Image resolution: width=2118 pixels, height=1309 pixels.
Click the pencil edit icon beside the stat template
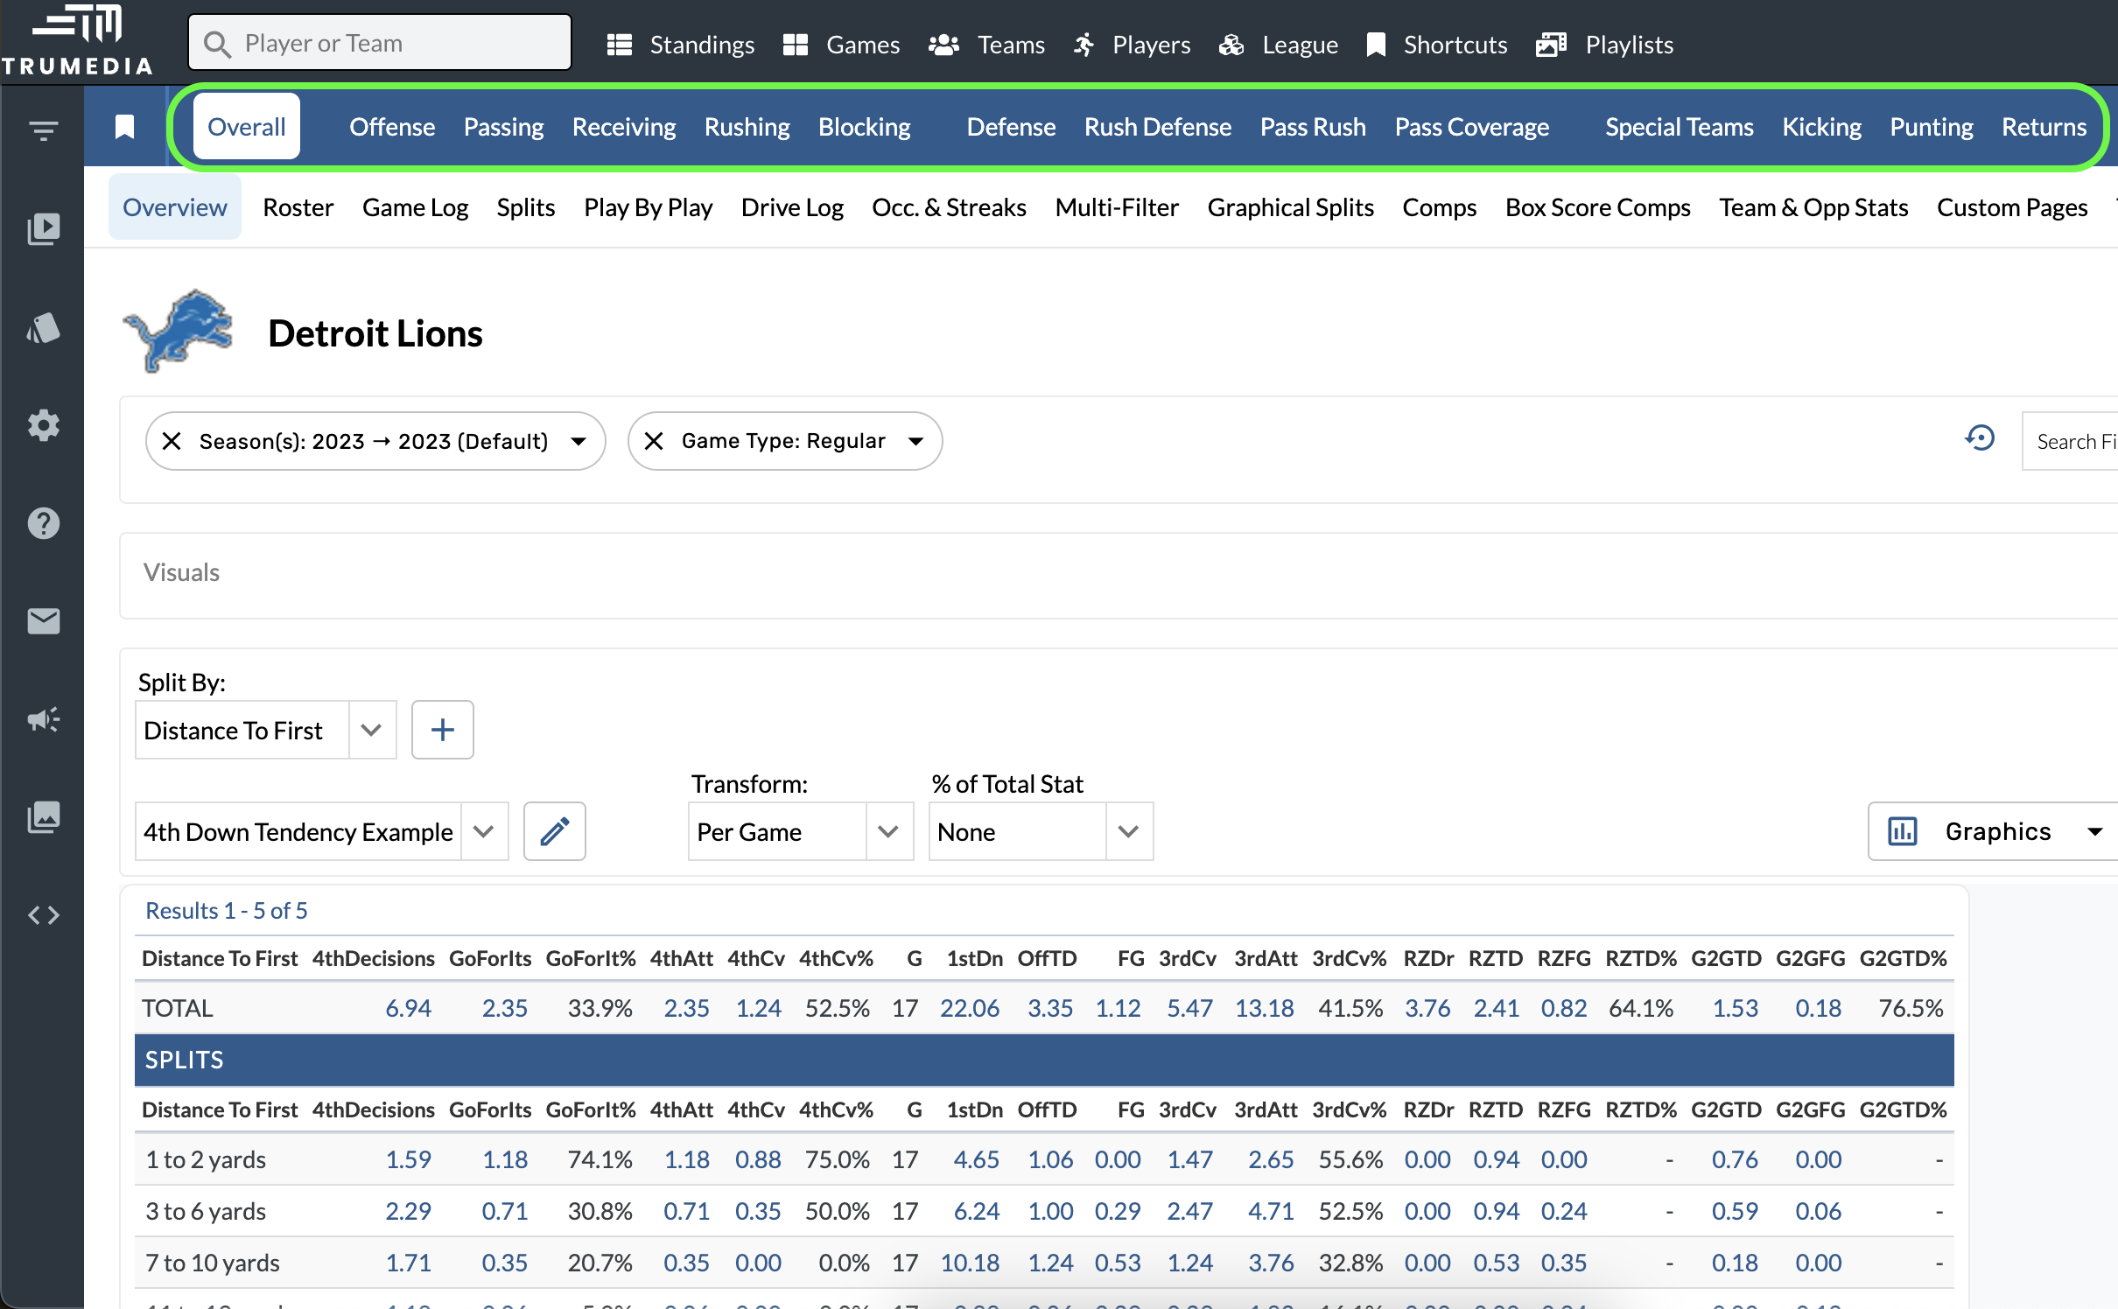(554, 831)
